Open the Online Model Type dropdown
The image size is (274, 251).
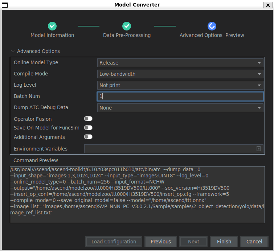(180, 63)
